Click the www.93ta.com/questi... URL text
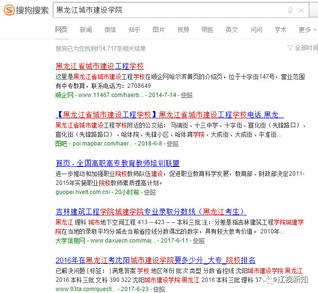The height and width of the screenshot is (293, 318). [x=86, y=289]
